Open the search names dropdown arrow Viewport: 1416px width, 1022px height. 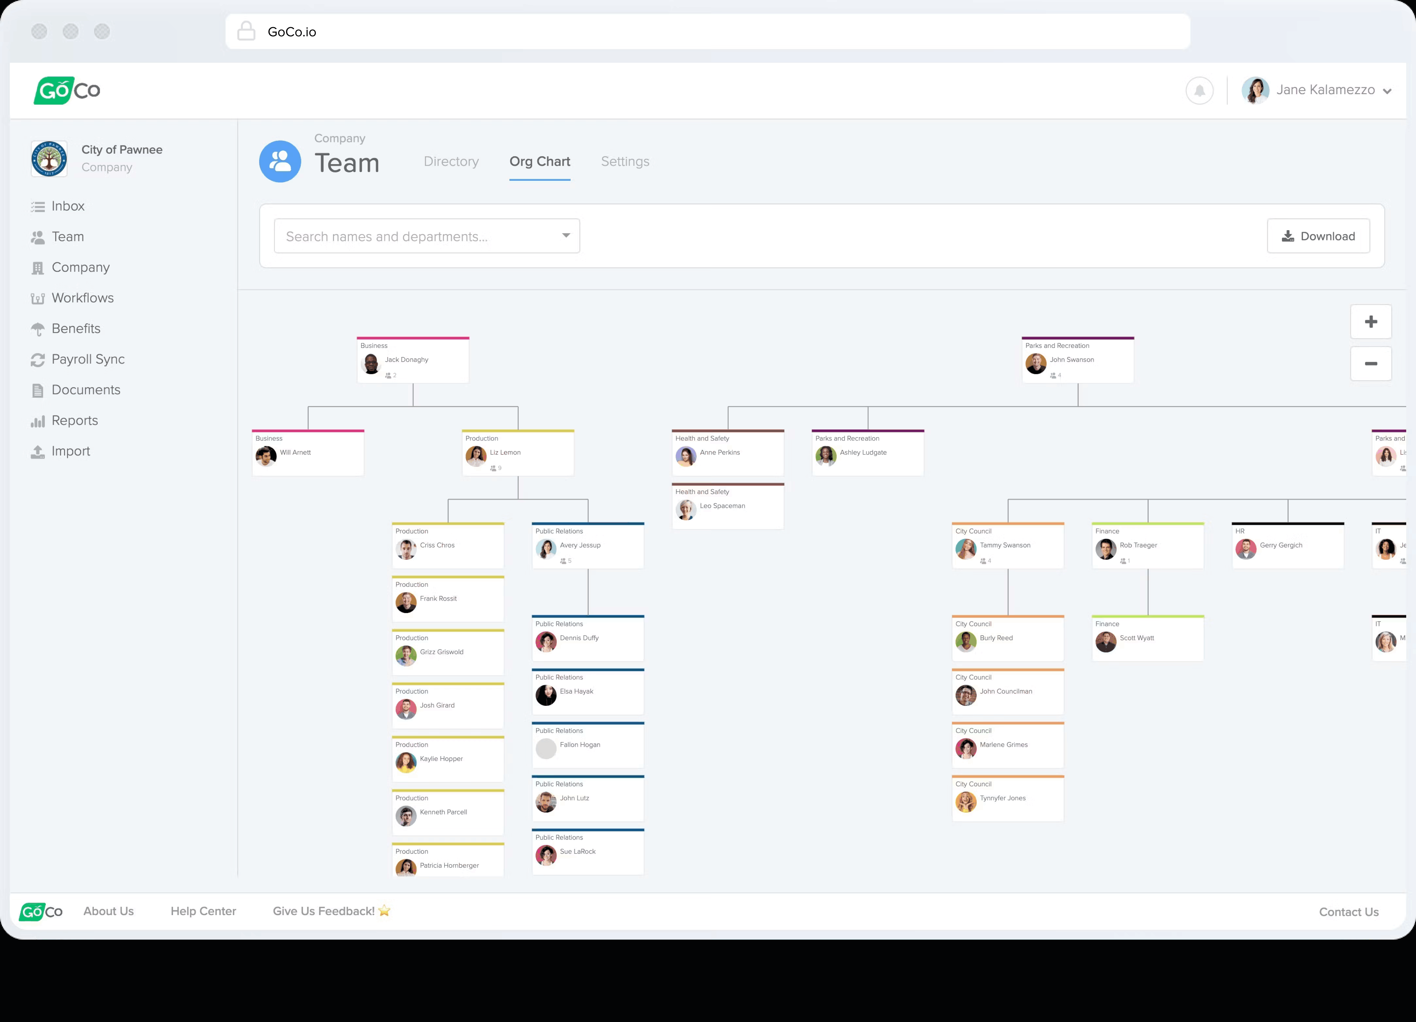tap(566, 235)
